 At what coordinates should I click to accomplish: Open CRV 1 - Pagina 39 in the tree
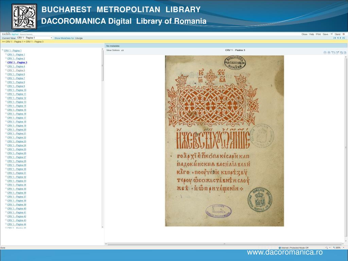17,205
